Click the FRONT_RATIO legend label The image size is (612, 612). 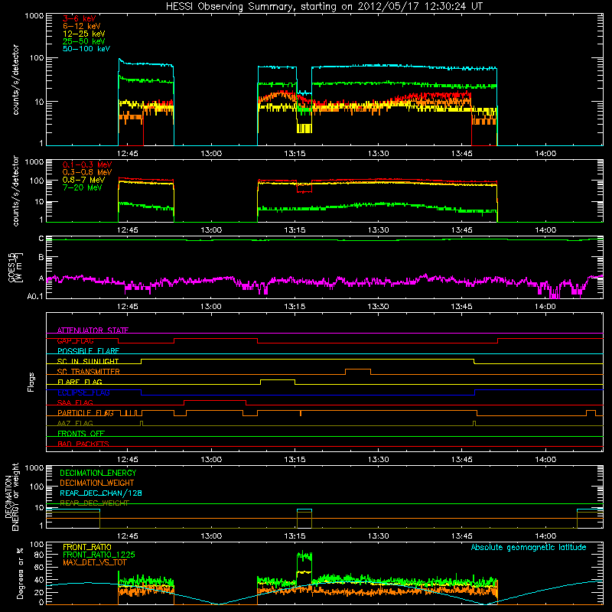[x=87, y=547]
